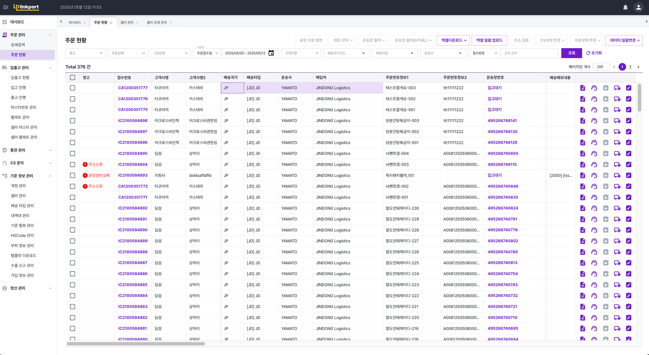Check the row for order IC2100584898
The height and width of the screenshot is (355, 649).
coord(73,121)
